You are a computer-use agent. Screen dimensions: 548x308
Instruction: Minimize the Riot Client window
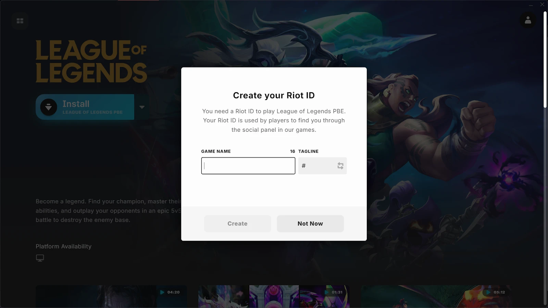pyautogui.click(x=531, y=5)
